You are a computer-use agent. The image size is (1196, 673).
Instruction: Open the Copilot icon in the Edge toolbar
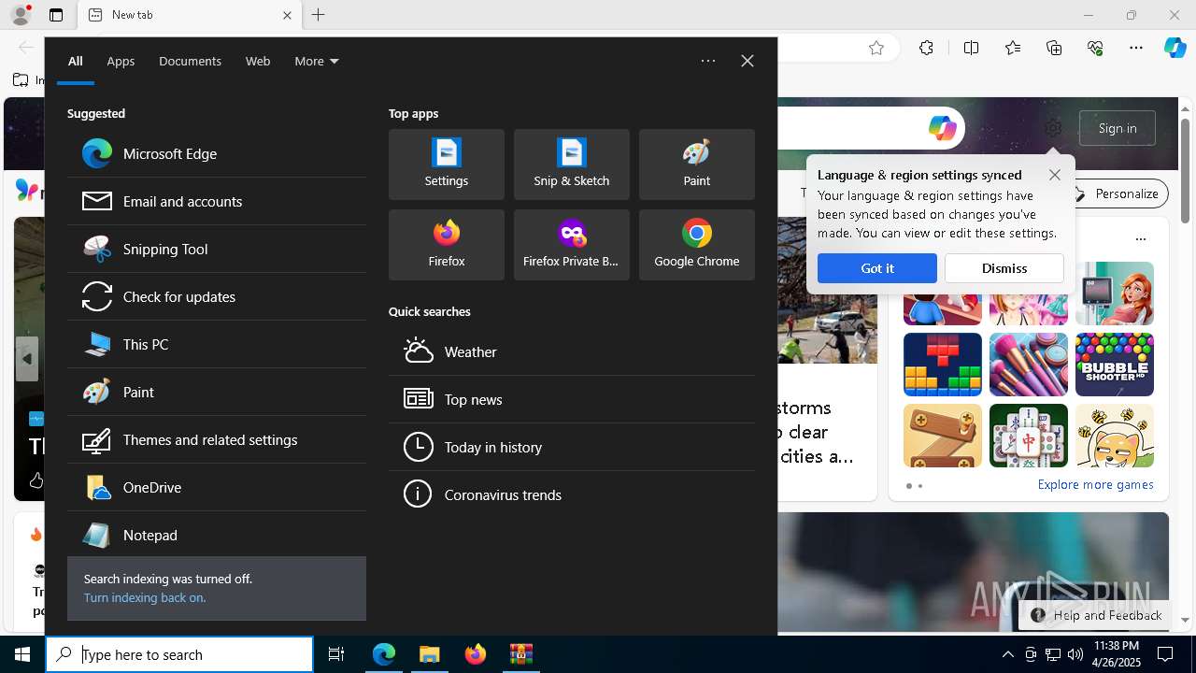tap(1175, 48)
